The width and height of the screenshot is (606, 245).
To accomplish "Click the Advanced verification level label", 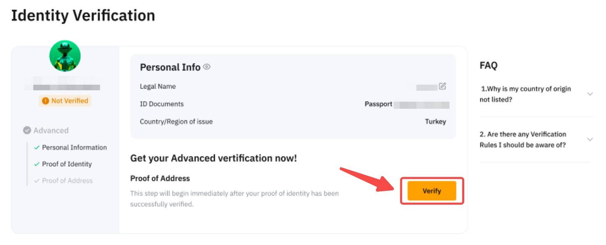I will 51,131.
